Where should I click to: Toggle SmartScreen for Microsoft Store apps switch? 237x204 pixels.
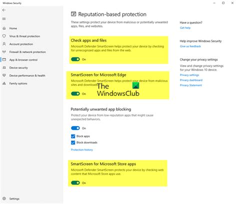75,183
